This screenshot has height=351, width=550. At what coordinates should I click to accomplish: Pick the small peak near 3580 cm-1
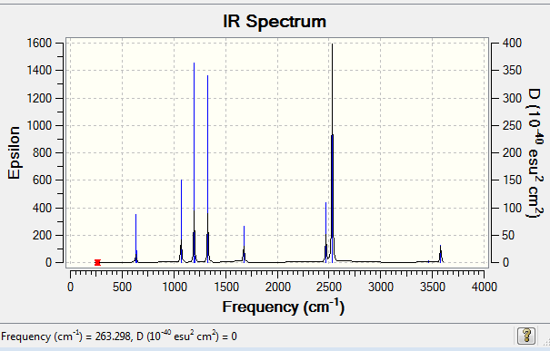(x=441, y=254)
